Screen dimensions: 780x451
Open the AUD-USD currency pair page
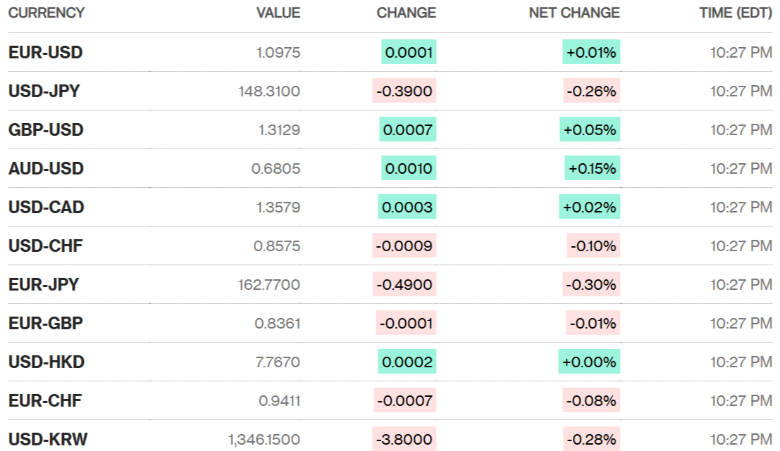click(x=46, y=169)
